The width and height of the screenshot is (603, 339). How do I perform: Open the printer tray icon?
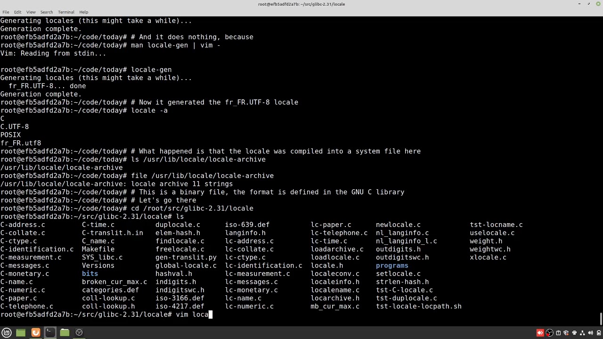point(574,333)
